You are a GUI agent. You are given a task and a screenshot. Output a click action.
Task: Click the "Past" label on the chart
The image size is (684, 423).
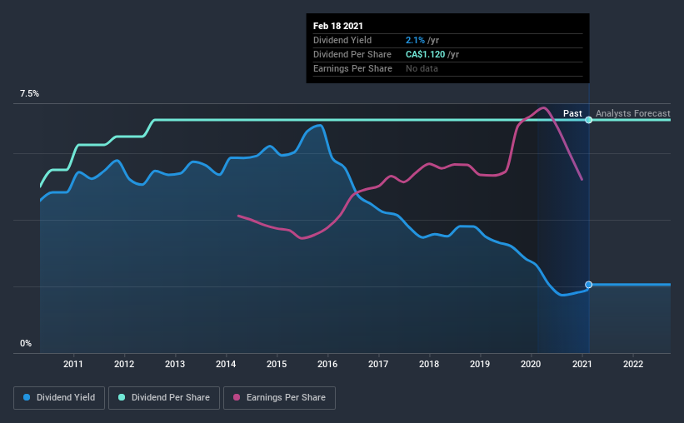572,113
